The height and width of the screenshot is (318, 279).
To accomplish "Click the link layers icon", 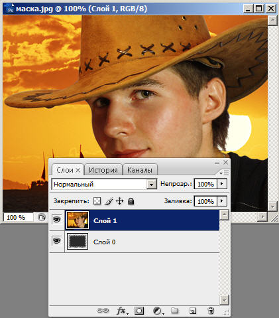I will (103, 311).
